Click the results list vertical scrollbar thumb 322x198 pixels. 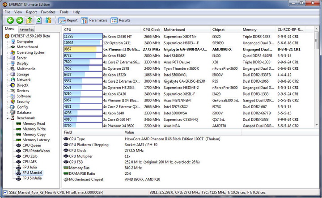tap(317, 40)
